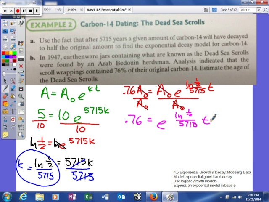This screenshot has width=269, height=202.
Task: Click the Save floppy disk icon
Action: tap(21, 89)
